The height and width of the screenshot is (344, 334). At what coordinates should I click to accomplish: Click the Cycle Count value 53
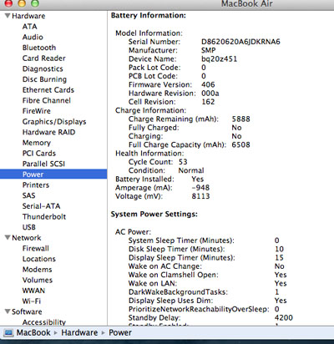point(183,162)
